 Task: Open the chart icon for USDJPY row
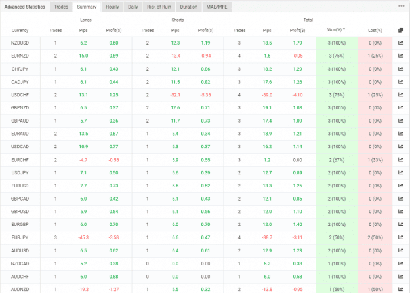click(x=401, y=173)
